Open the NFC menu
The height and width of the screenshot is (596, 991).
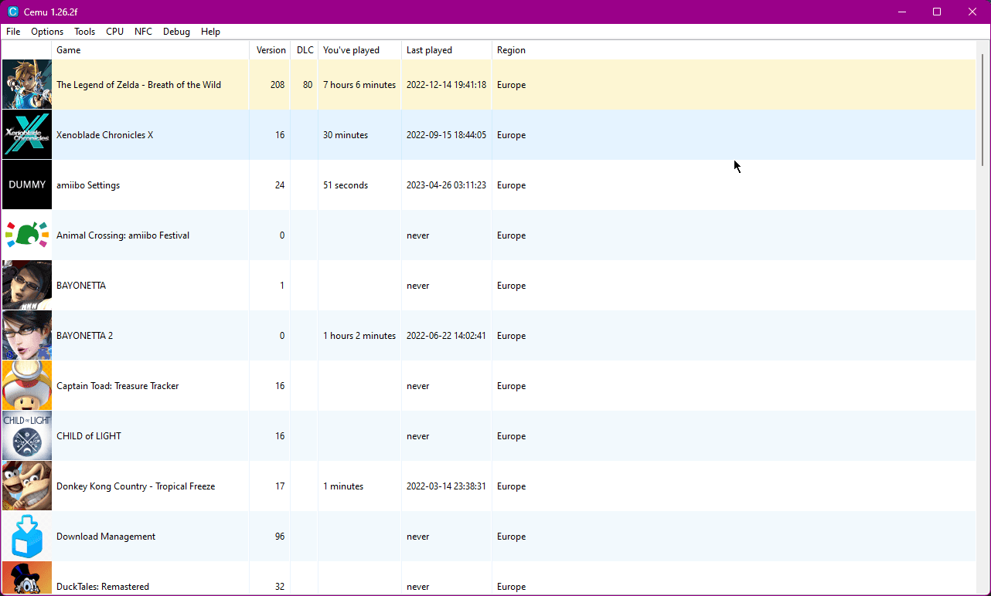pyautogui.click(x=143, y=32)
